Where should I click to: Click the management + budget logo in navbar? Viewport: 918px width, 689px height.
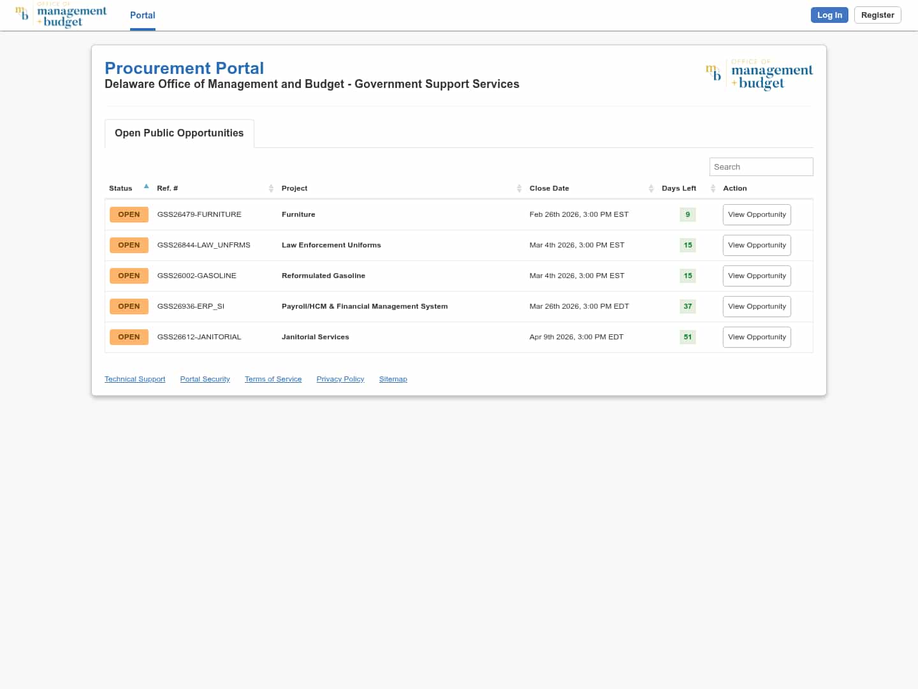point(61,15)
